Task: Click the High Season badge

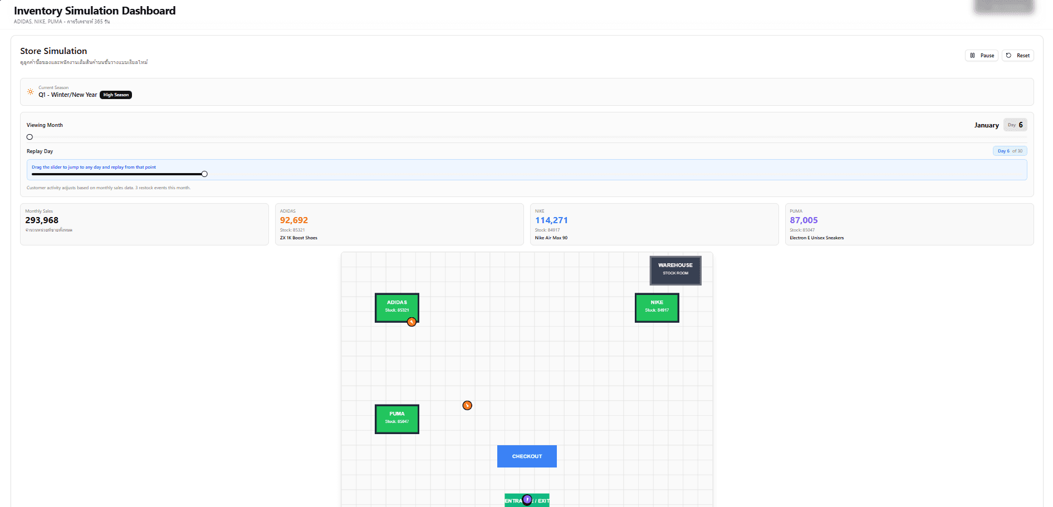Action: tap(115, 95)
